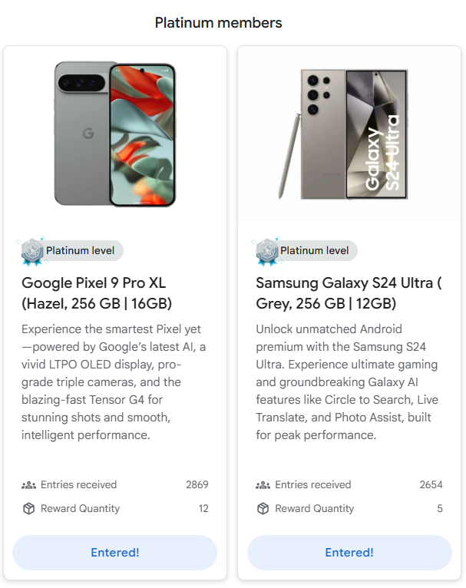466x588 pixels.
Task: Click the Pixel description starting 'Experience the smartest Pixel'
Action: click(x=114, y=382)
